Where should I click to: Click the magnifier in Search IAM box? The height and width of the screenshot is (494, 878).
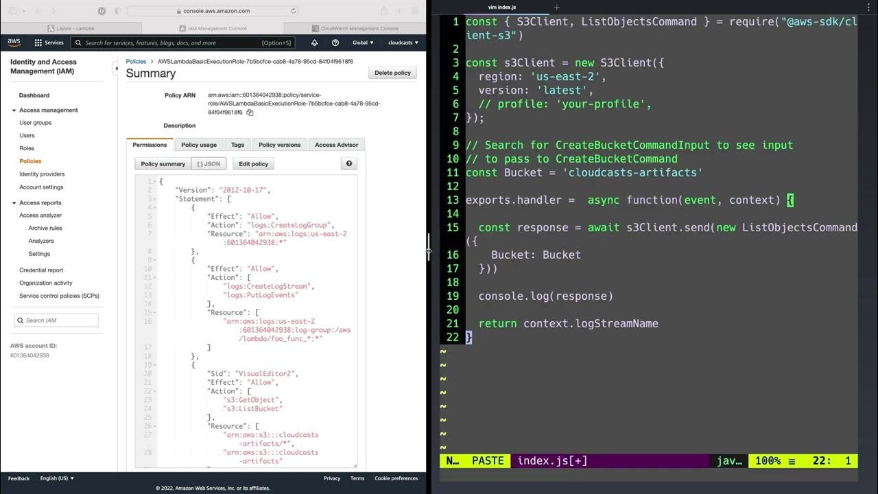point(21,320)
